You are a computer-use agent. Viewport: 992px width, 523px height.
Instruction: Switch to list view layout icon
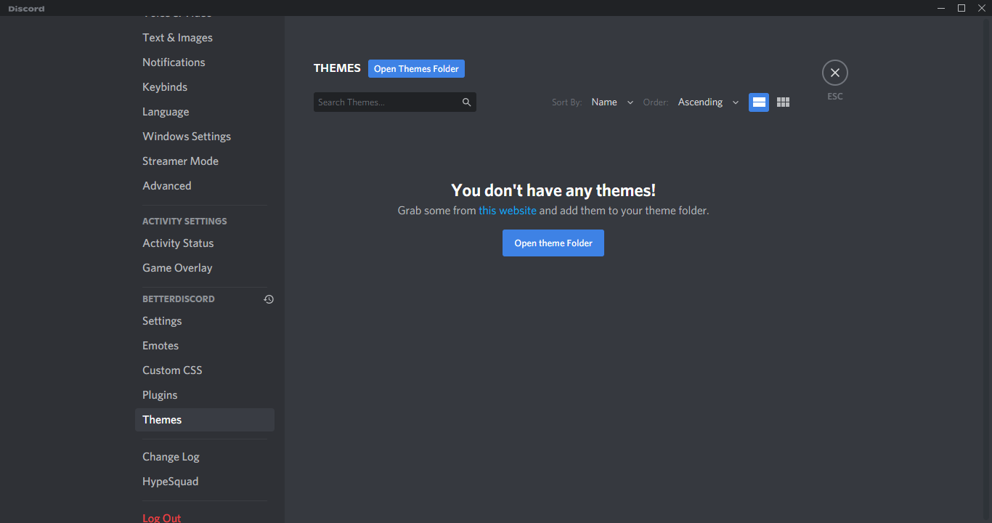[x=758, y=102]
